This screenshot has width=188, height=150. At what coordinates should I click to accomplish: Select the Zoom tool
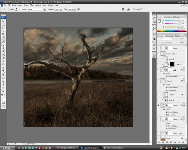pos(3,92)
